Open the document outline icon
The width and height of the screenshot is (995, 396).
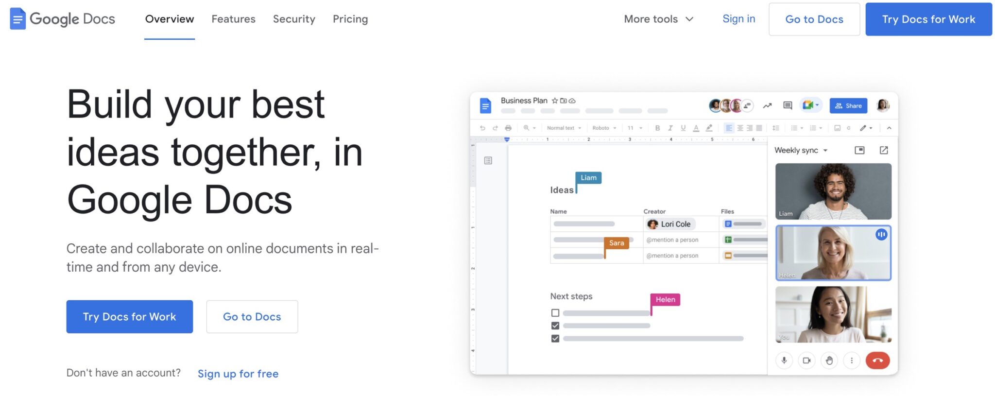click(488, 160)
